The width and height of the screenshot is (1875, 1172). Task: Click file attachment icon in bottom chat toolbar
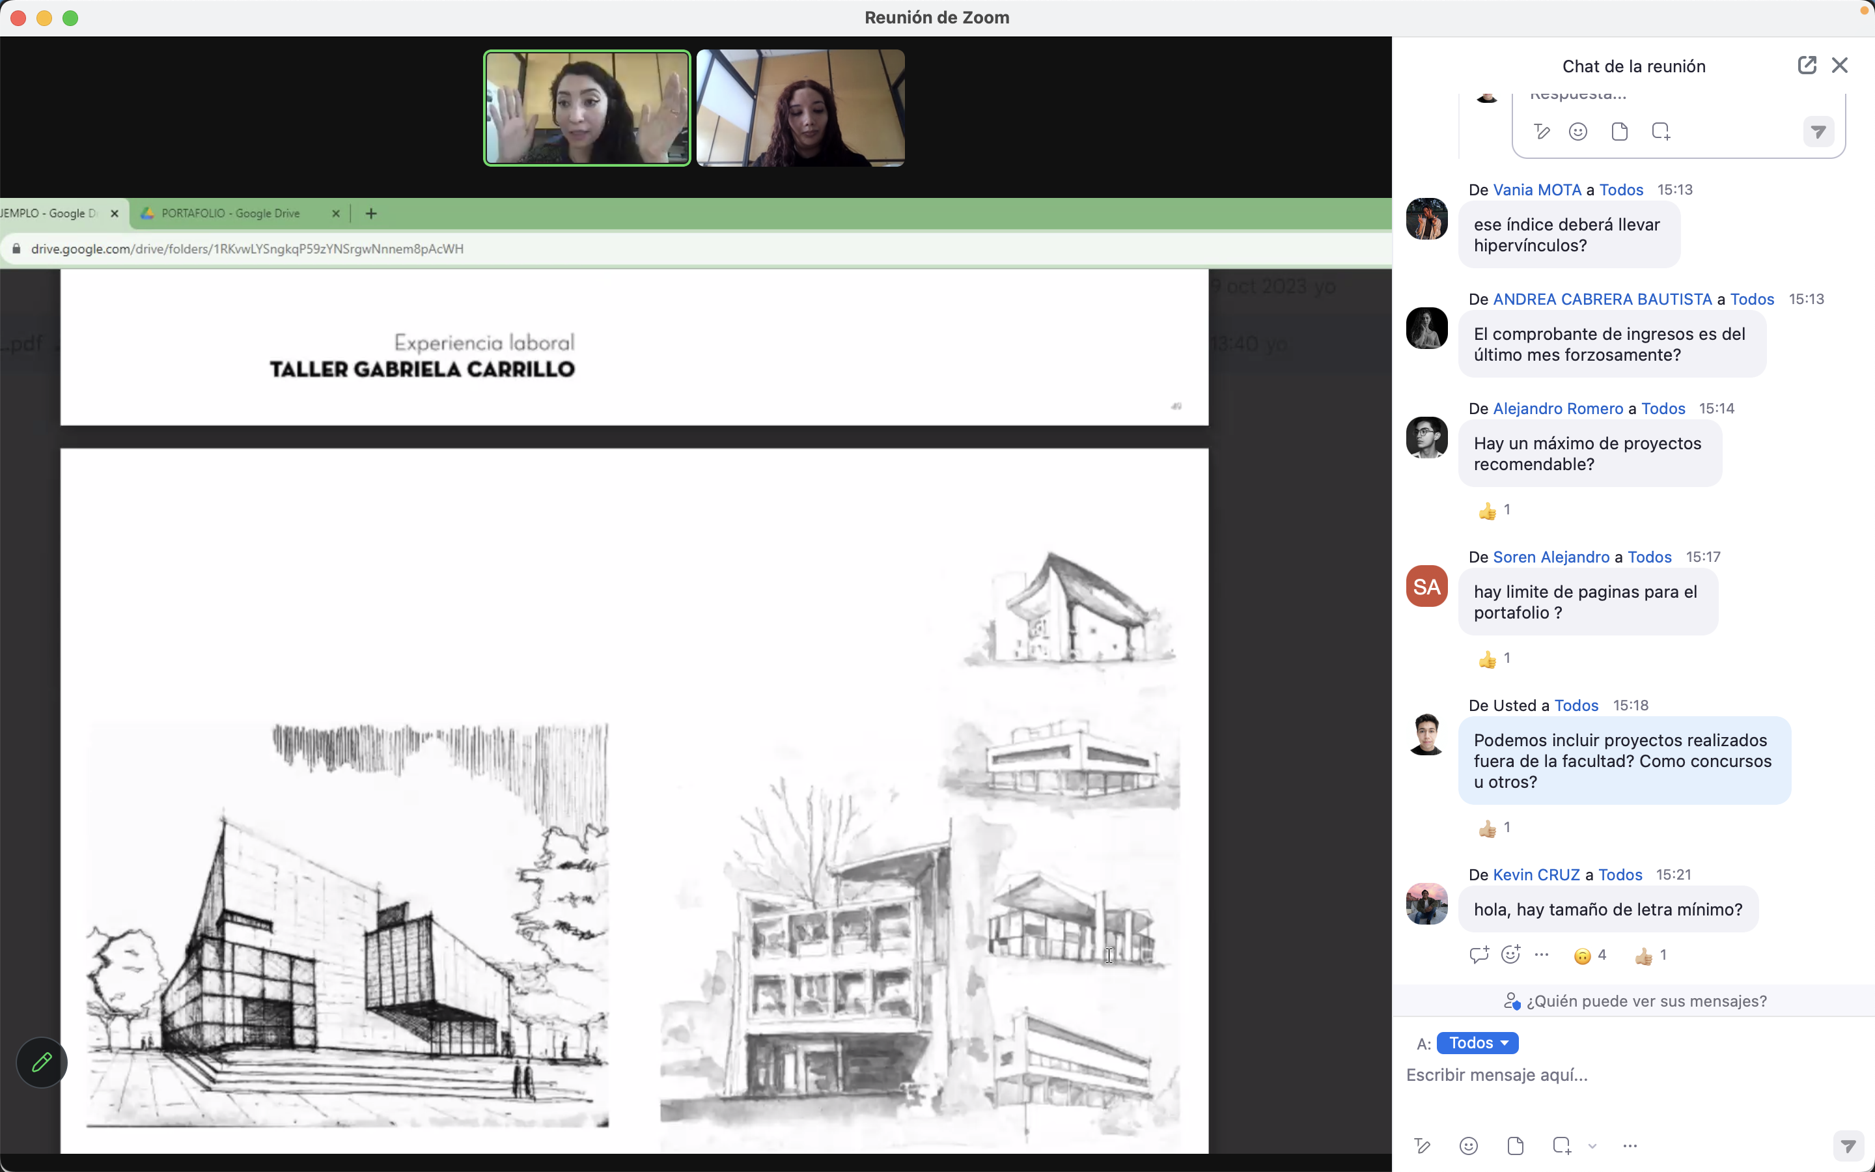tap(1516, 1146)
